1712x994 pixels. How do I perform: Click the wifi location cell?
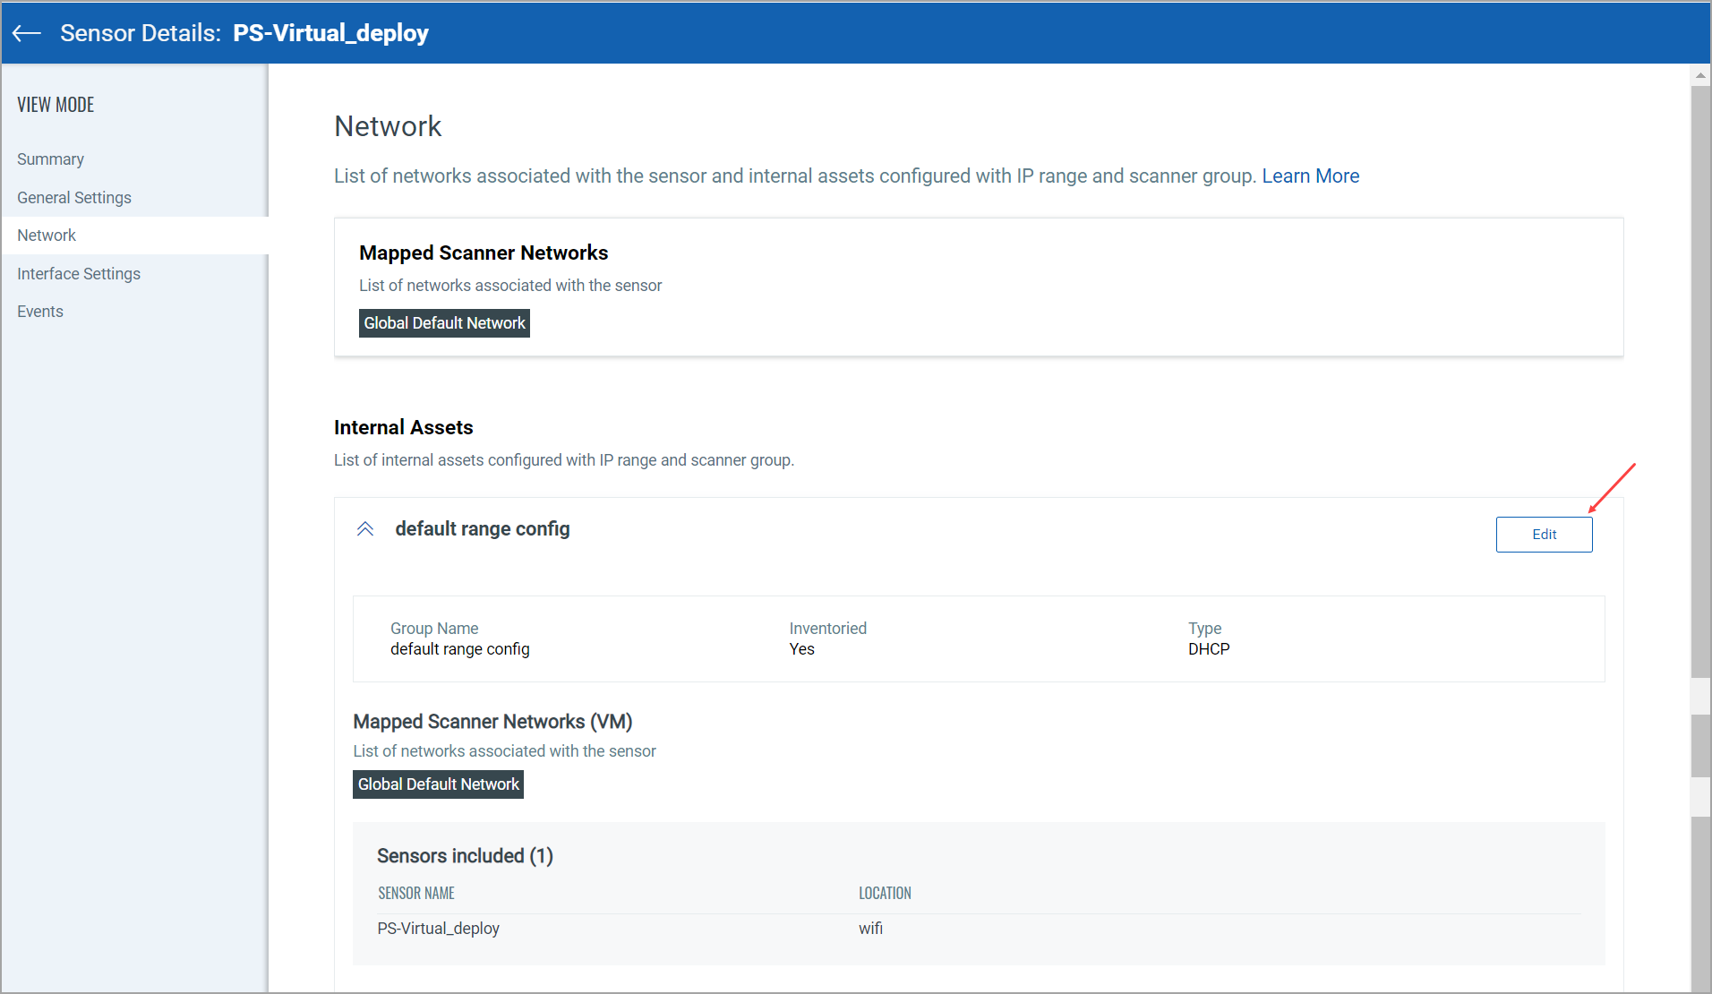(870, 929)
